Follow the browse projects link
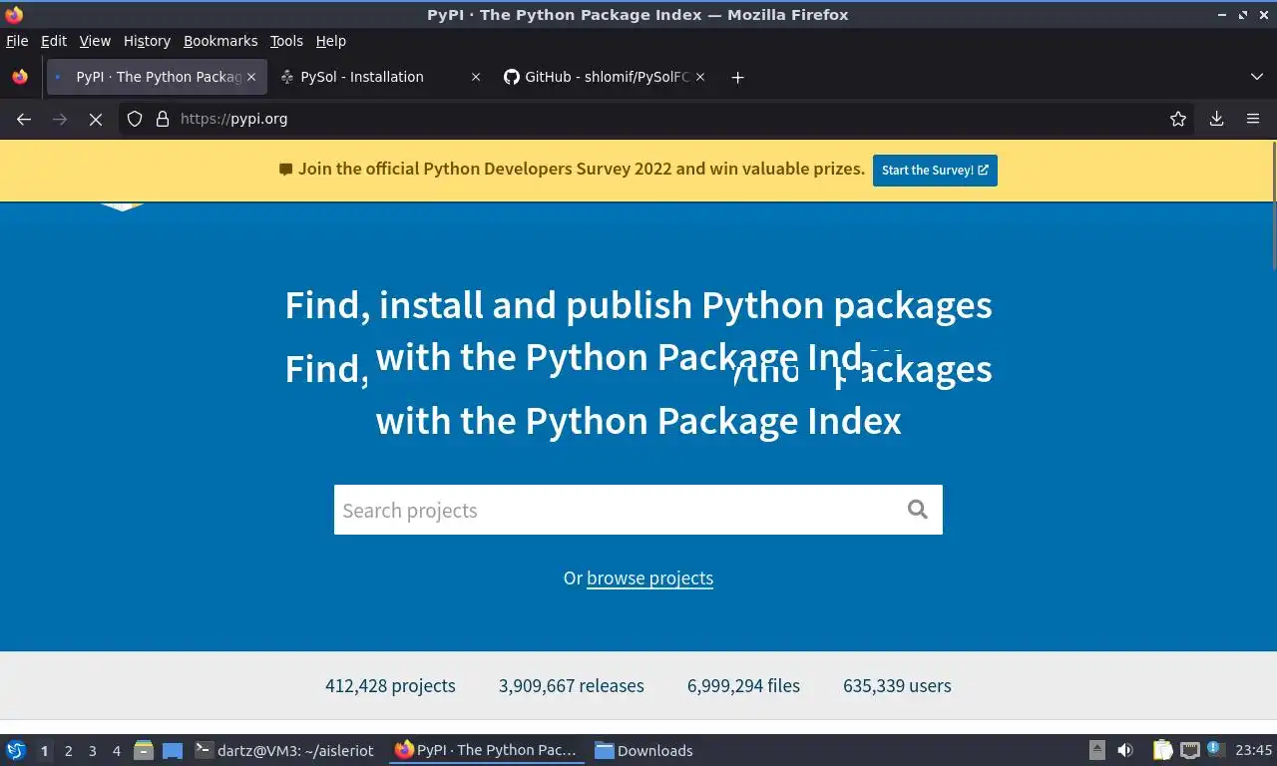 pyautogui.click(x=649, y=578)
